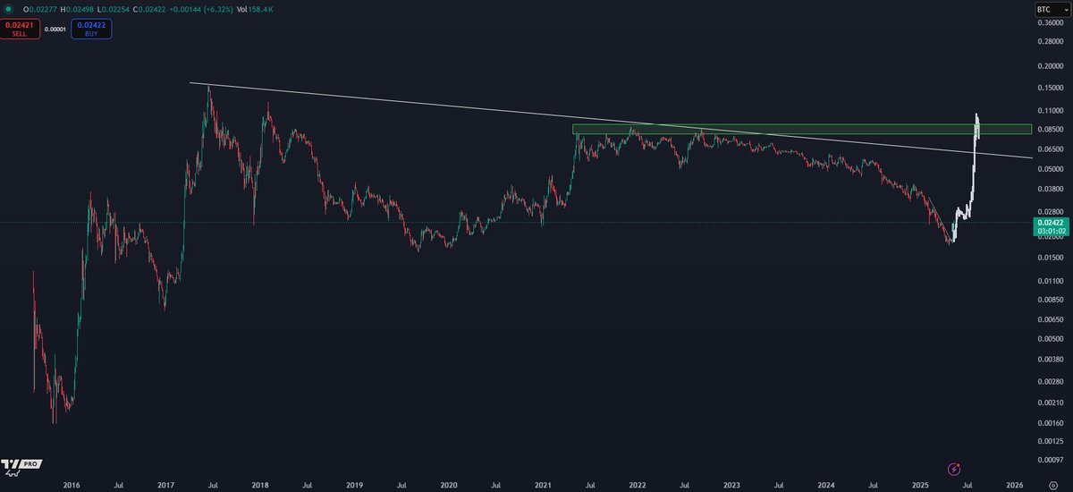Click 0.00097 on the price scale
This screenshot has height=492, width=1073.
tap(1049, 460)
